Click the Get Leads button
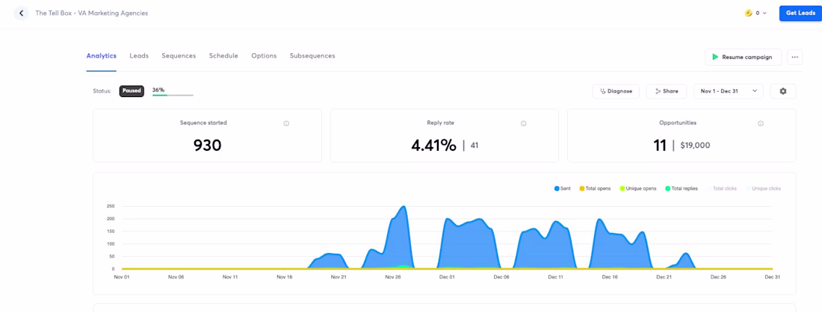 (800, 13)
